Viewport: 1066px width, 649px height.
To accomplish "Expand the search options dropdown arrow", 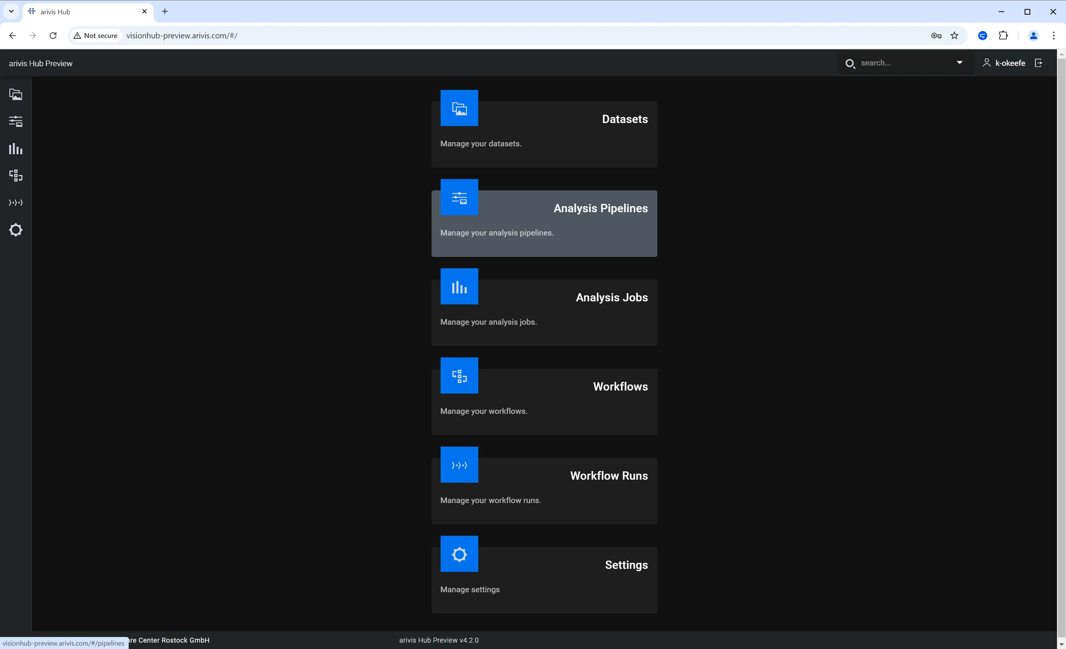I will coord(960,63).
